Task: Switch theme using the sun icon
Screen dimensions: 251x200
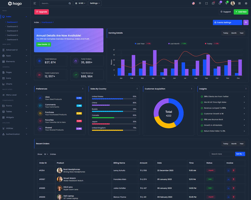Action: point(200,3)
